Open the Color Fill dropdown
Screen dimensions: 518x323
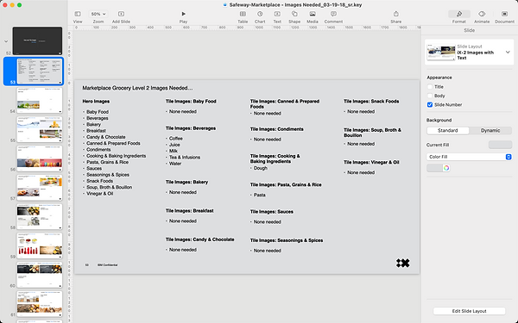469,157
